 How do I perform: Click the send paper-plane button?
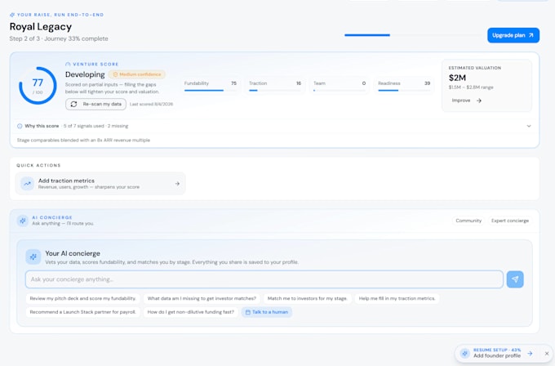[515, 279]
